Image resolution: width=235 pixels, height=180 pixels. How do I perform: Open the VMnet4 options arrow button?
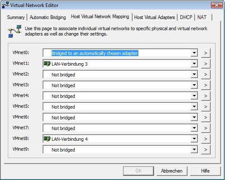pyautogui.click(x=206, y=96)
